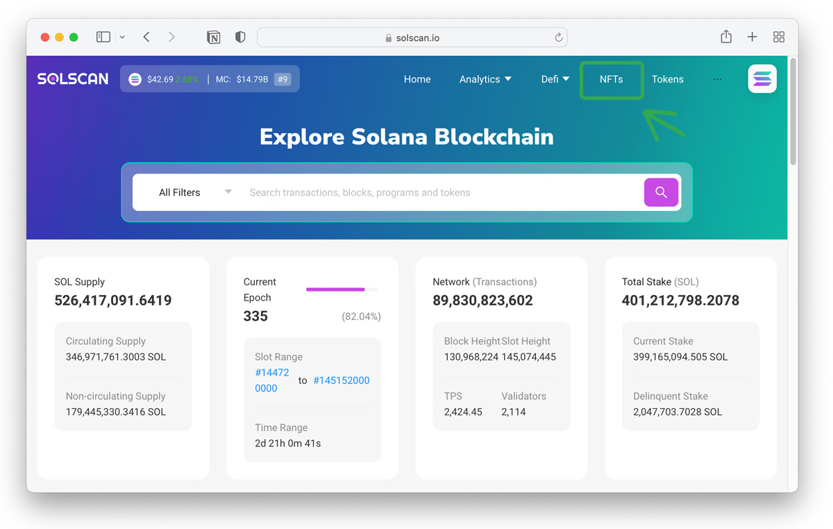The height and width of the screenshot is (529, 833).
Task: Go back with the back arrow
Action: [x=146, y=37]
